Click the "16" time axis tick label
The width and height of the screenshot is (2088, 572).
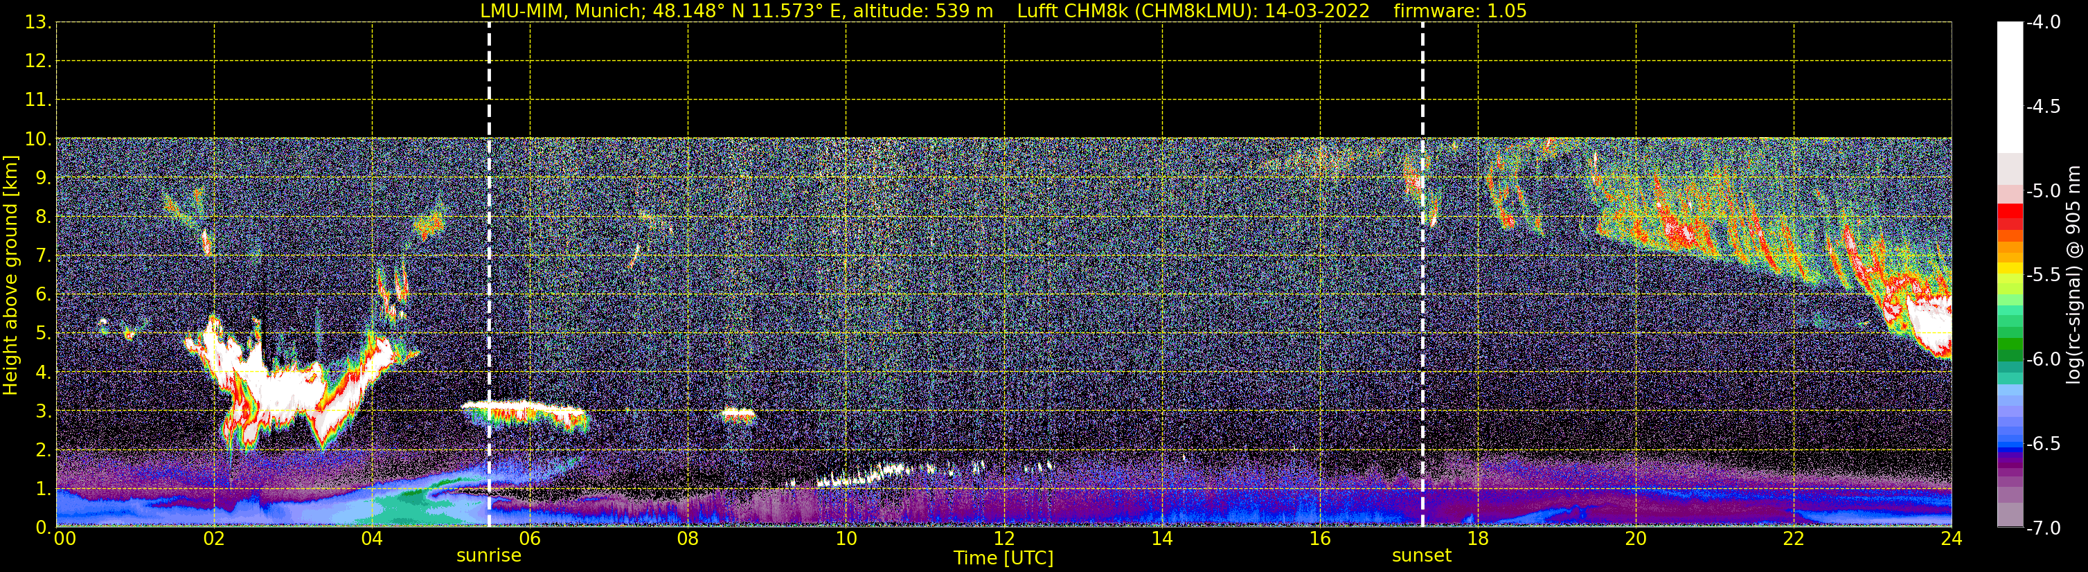1321,539
